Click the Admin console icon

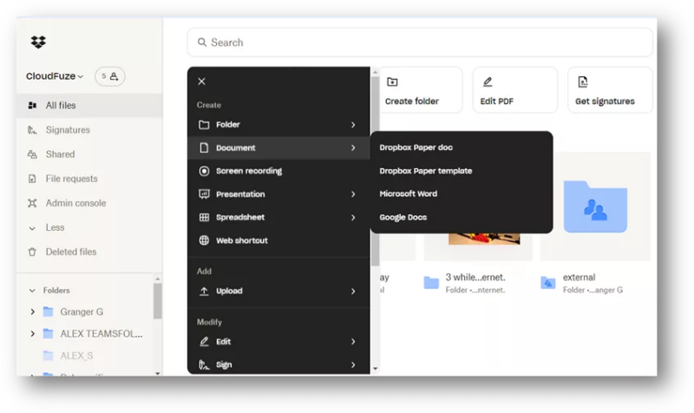(x=32, y=203)
